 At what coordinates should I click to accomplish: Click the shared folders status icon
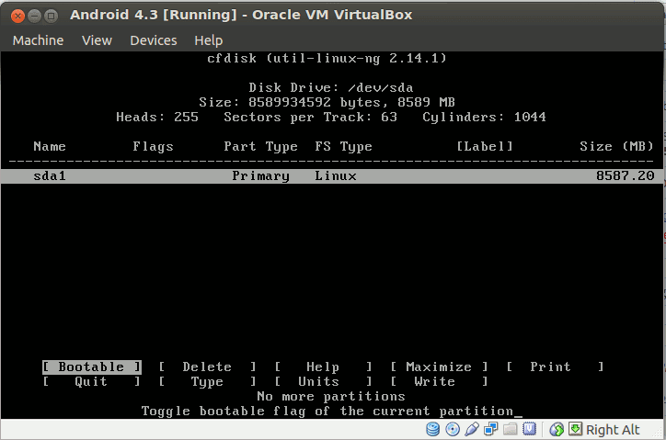[511, 429]
